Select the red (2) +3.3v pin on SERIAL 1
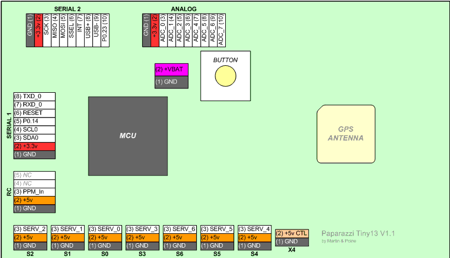The width and height of the screenshot is (450, 258). tap(35, 146)
